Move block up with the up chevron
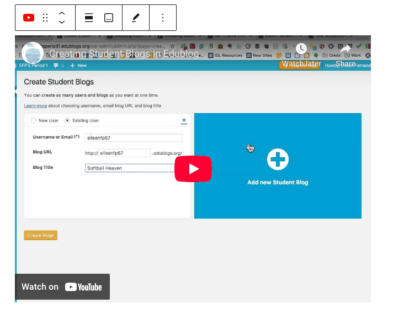393x314 pixels. 62,13
